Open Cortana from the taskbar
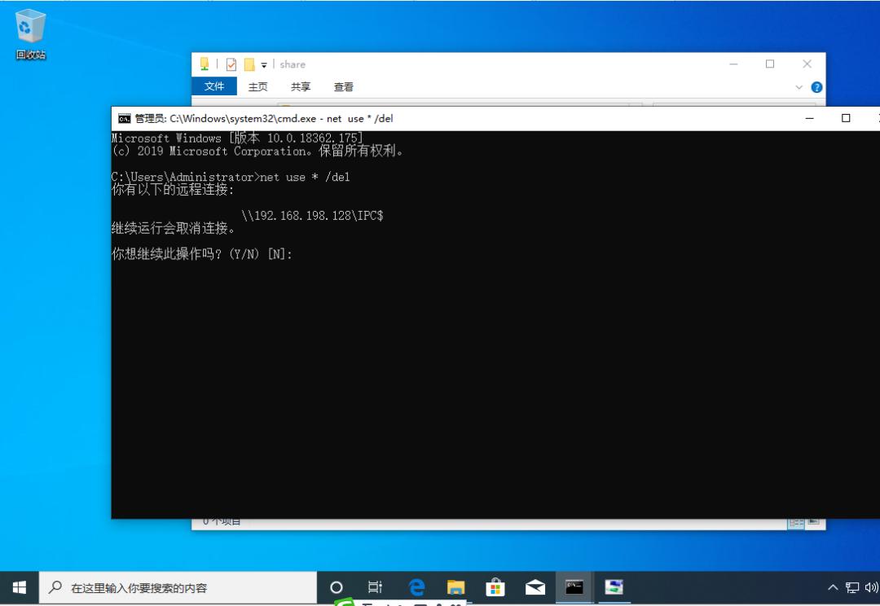The width and height of the screenshot is (880, 606). [336, 587]
